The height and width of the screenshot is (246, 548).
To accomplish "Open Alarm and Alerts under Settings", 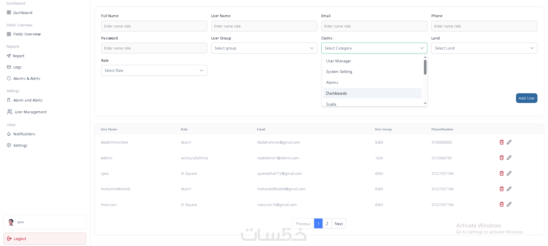I will [25, 100].
